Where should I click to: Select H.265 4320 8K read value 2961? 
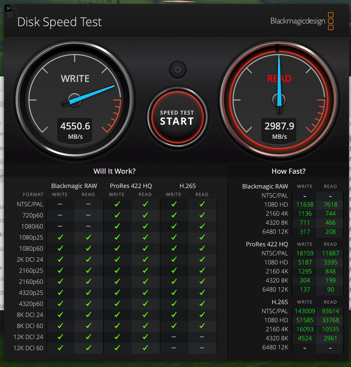330,338
